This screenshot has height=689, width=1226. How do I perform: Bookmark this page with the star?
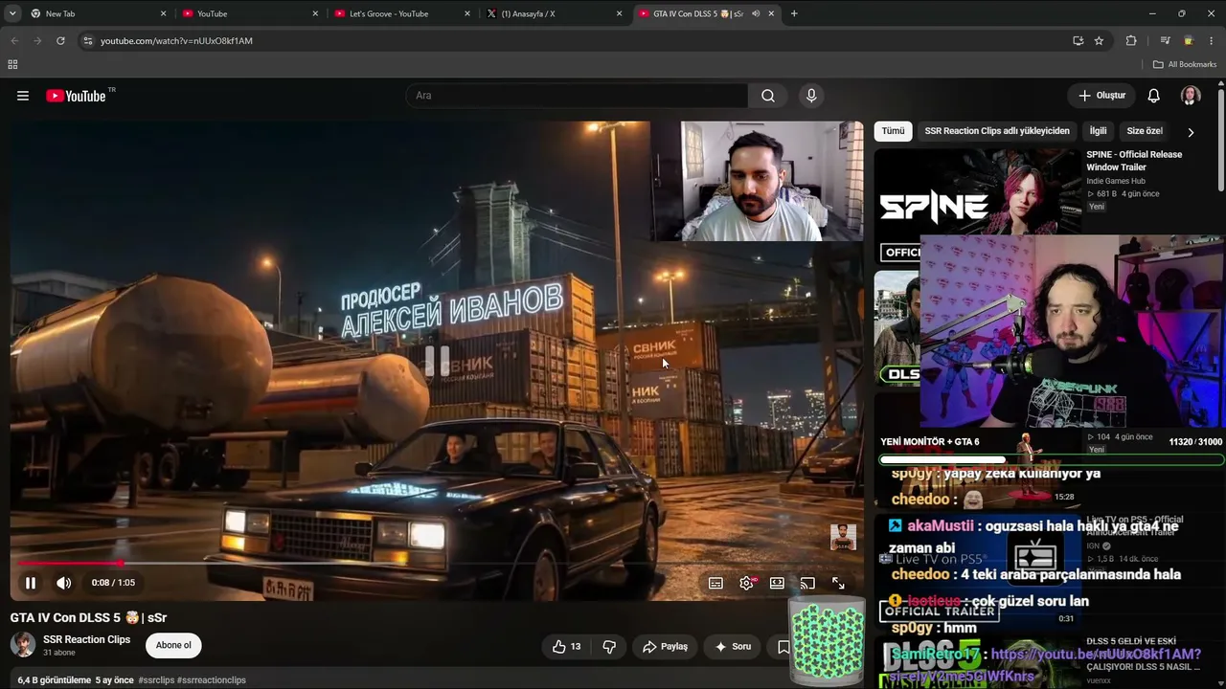[1099, 41]
